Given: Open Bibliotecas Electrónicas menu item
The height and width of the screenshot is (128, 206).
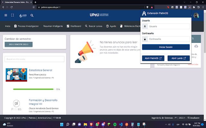Looking at the screenshot, I should click(x=130, y=26).
